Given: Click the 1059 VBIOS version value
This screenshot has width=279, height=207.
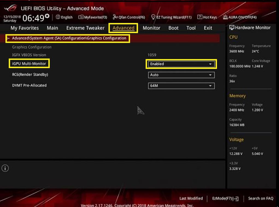Looking at the screenshot, I should pyautogui.click(x=152, y=55).
